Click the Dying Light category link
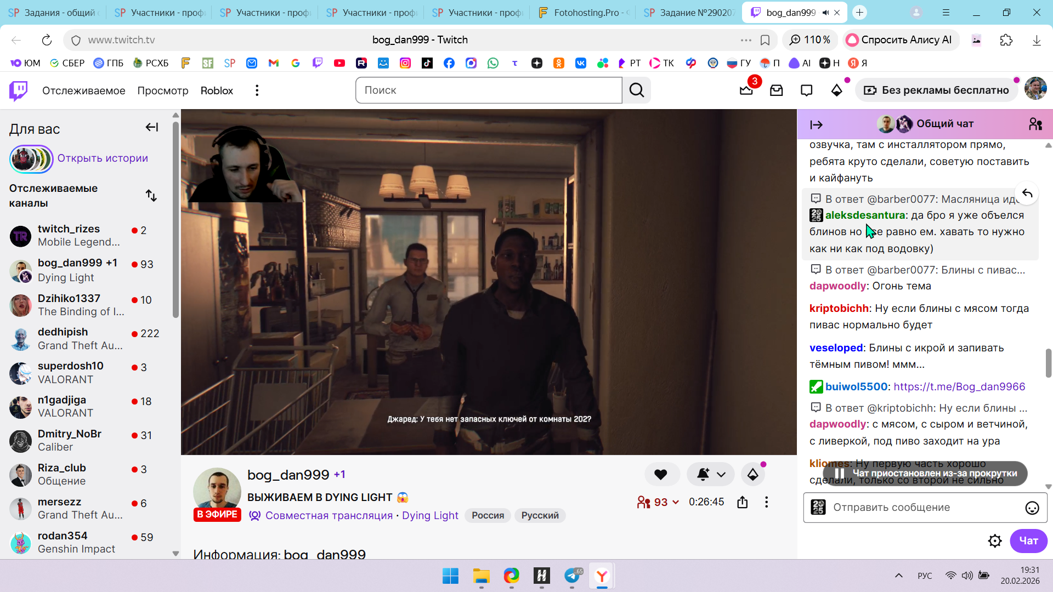The width and height of the screenshot is (1053, 592). click(430, 516)
